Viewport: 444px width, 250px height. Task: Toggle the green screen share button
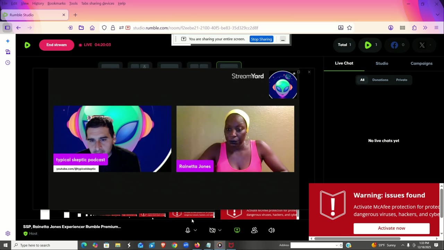tap(237, 230)
